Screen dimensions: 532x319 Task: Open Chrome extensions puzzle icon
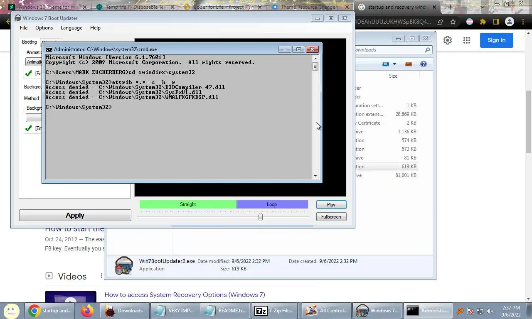483,22
